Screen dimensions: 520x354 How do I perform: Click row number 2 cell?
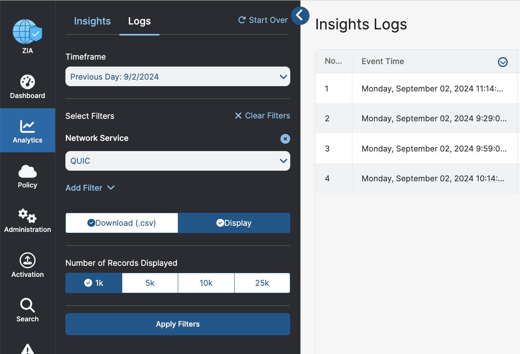[334, 118]
